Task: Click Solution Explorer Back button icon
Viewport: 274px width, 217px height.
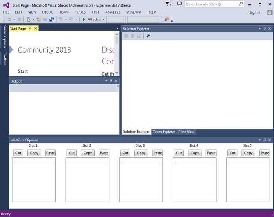Action: [x=126, y=36]
